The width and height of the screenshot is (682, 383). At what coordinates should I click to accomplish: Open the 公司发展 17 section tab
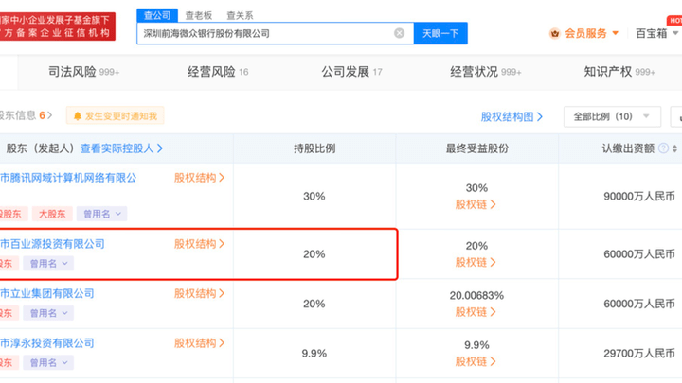click(351, 72)
